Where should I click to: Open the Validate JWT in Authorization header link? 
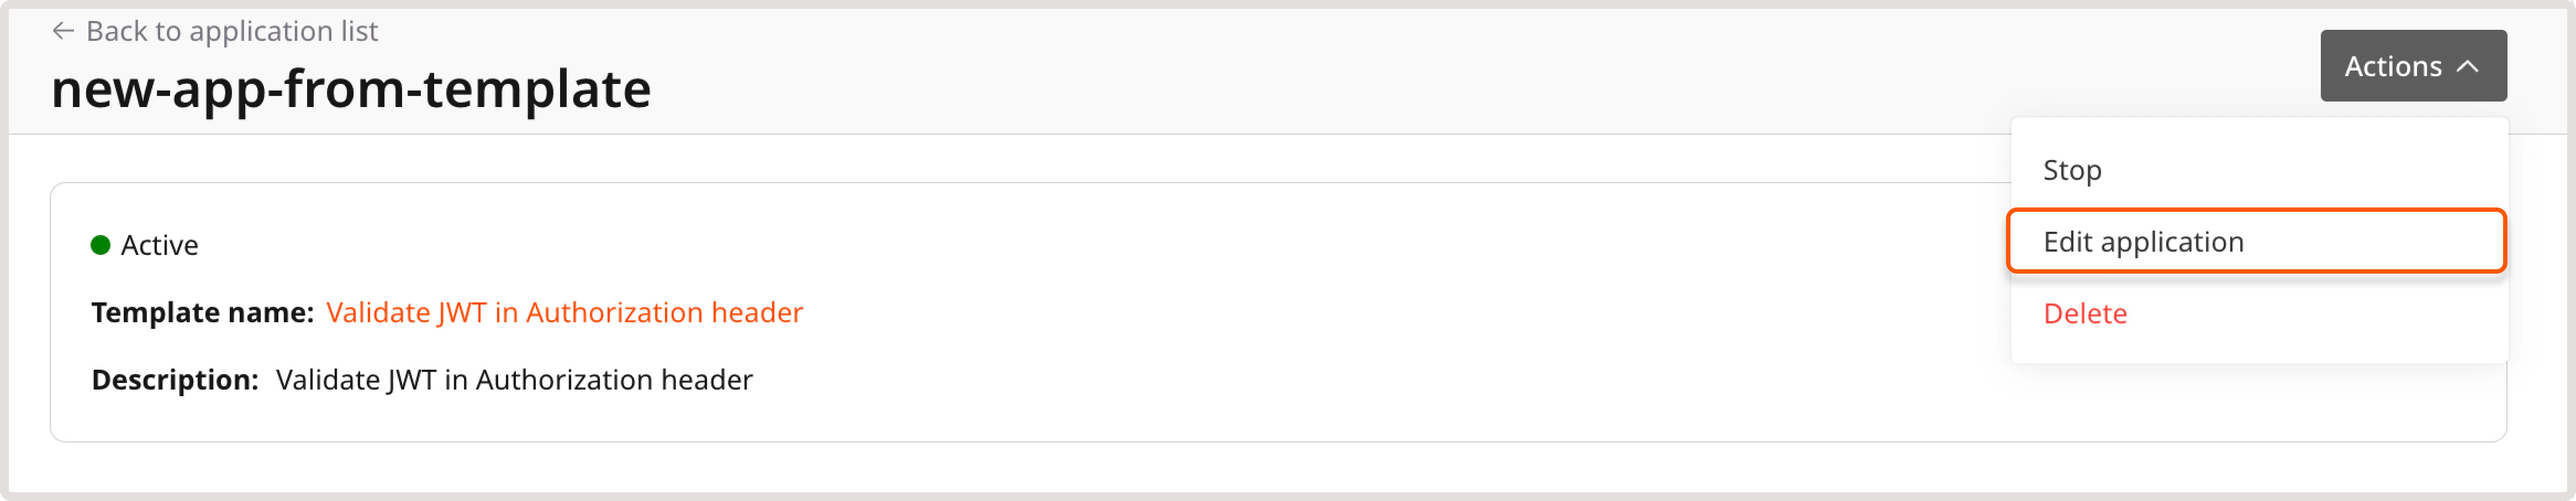coord(564,311)
